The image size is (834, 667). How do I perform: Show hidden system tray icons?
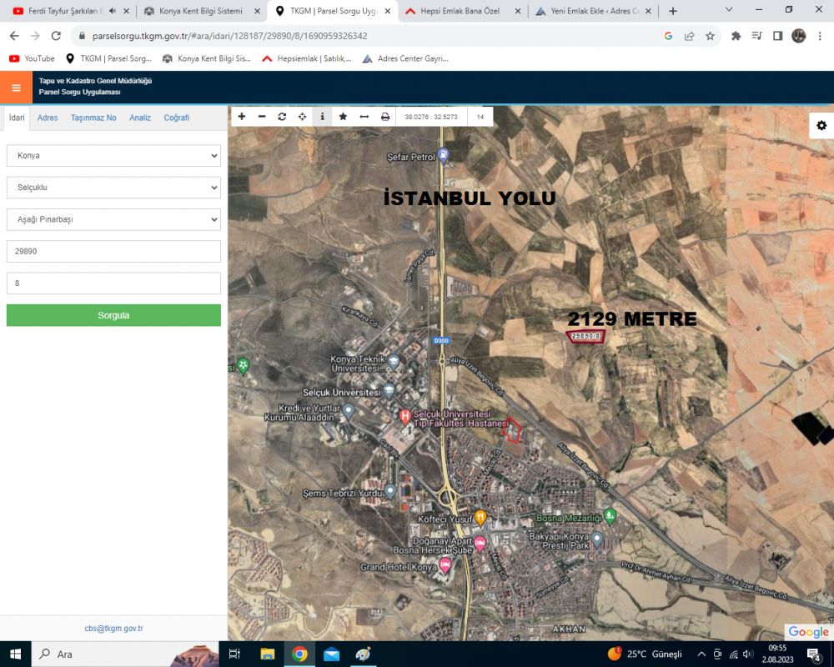701,654
